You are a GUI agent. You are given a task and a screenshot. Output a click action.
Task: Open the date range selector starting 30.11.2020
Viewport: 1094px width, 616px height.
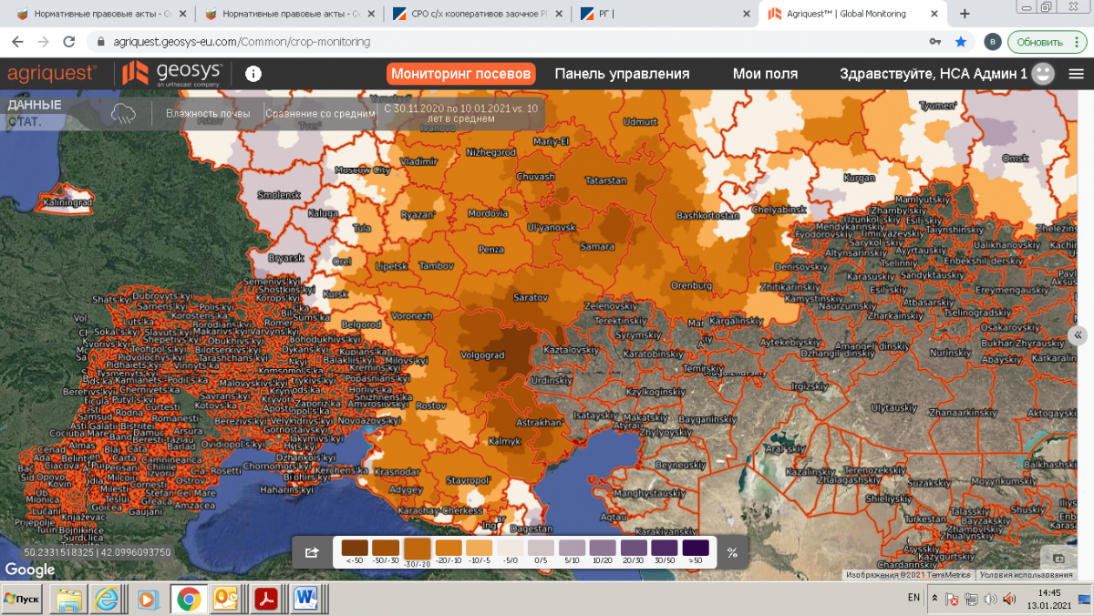pos(460,113)
